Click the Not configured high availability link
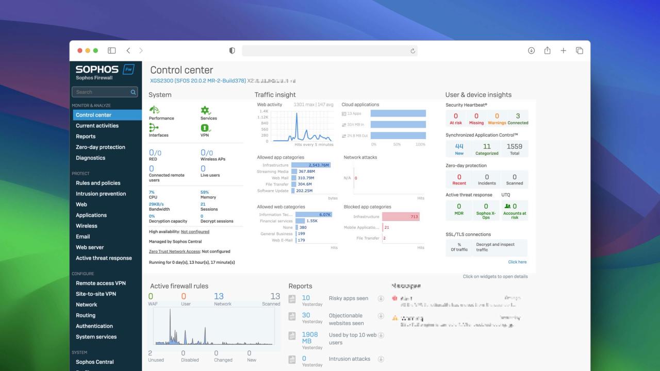The image size is (660, 371). coord(195,232)
